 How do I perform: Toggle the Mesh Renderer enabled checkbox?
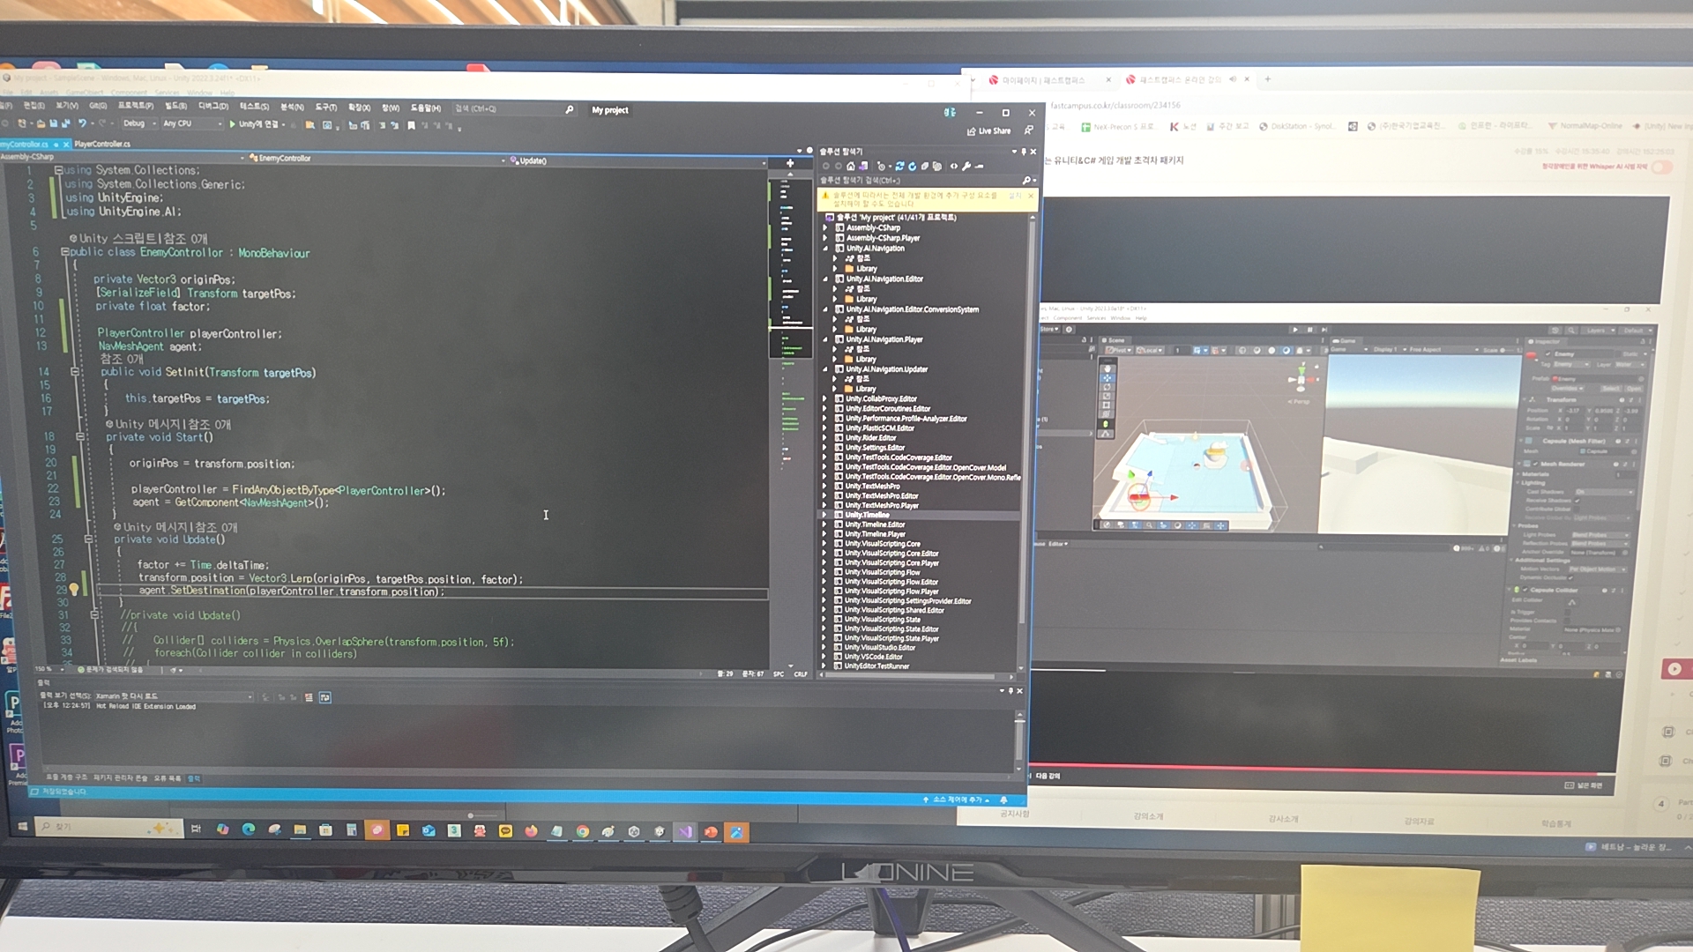coord(1535,464)
